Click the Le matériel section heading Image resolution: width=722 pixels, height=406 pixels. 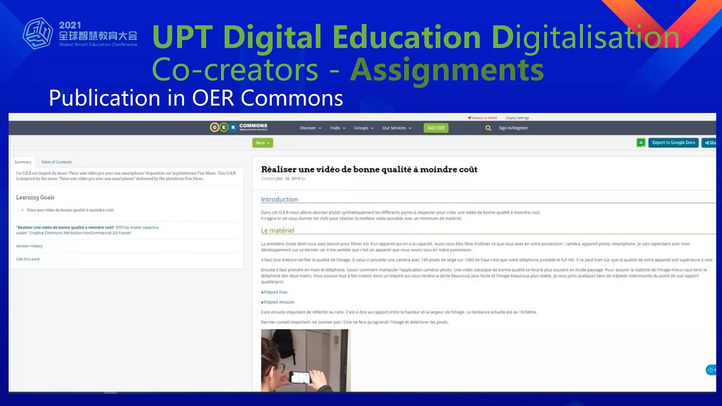coord(277,230)
